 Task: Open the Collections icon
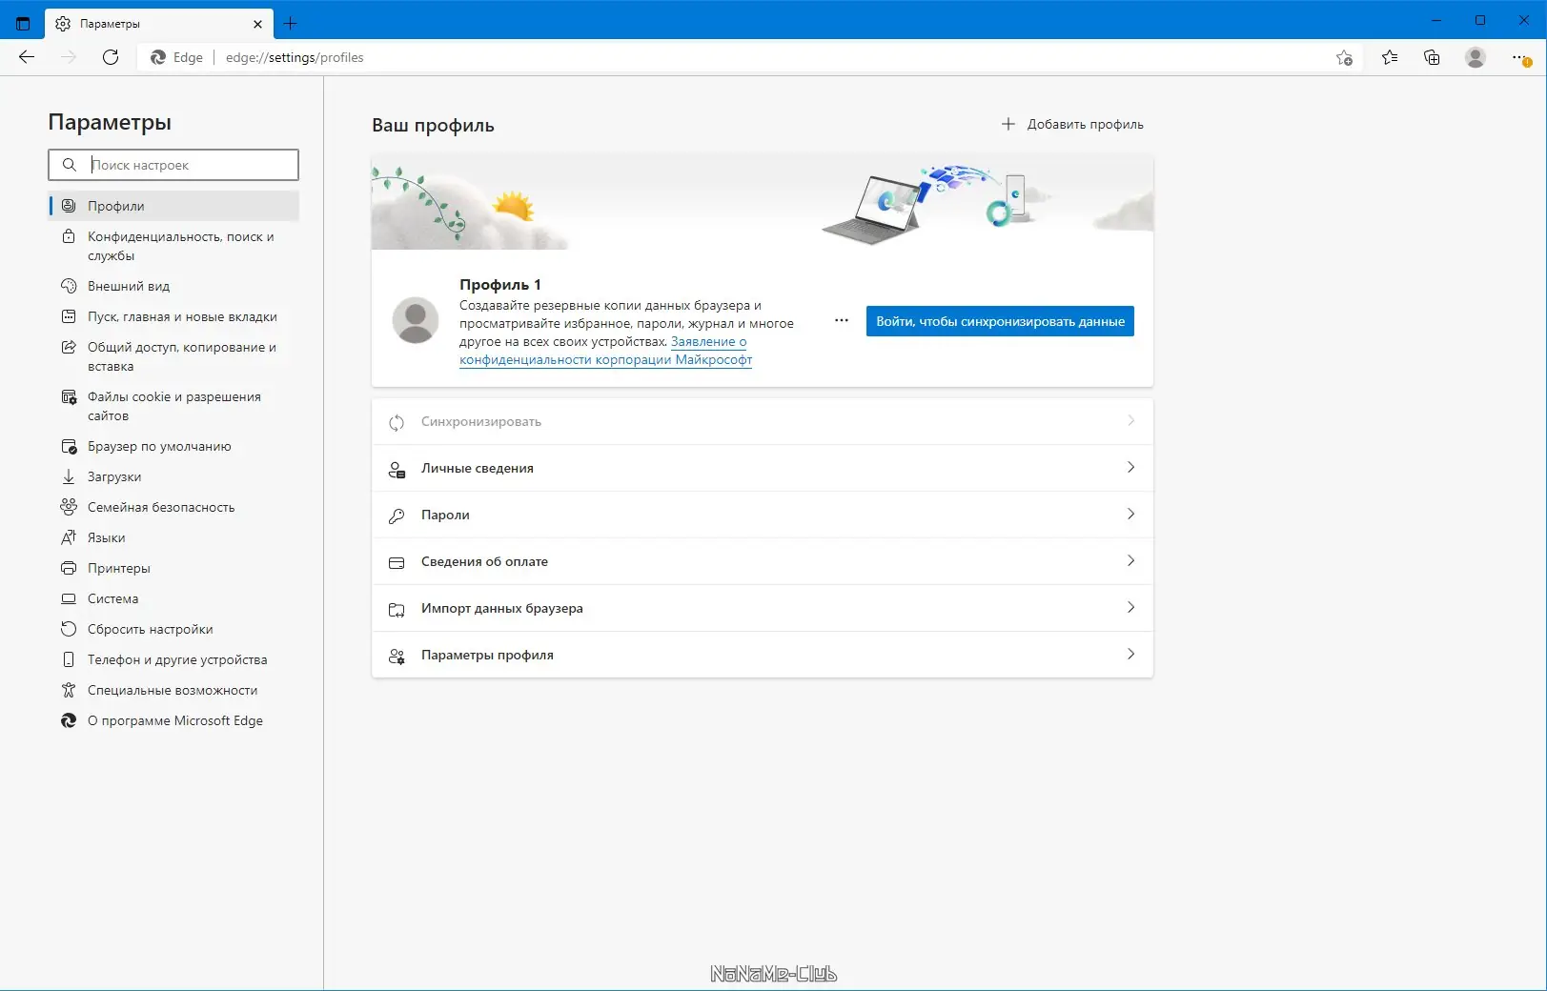click(1432, 57)
